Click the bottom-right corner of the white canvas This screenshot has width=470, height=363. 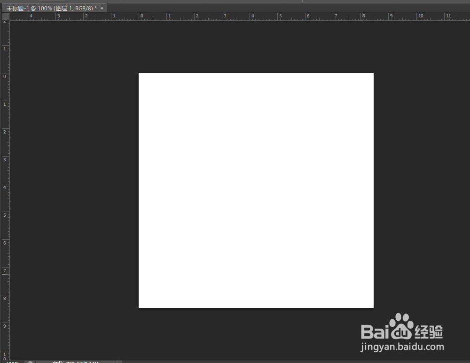tap(373, 308)
